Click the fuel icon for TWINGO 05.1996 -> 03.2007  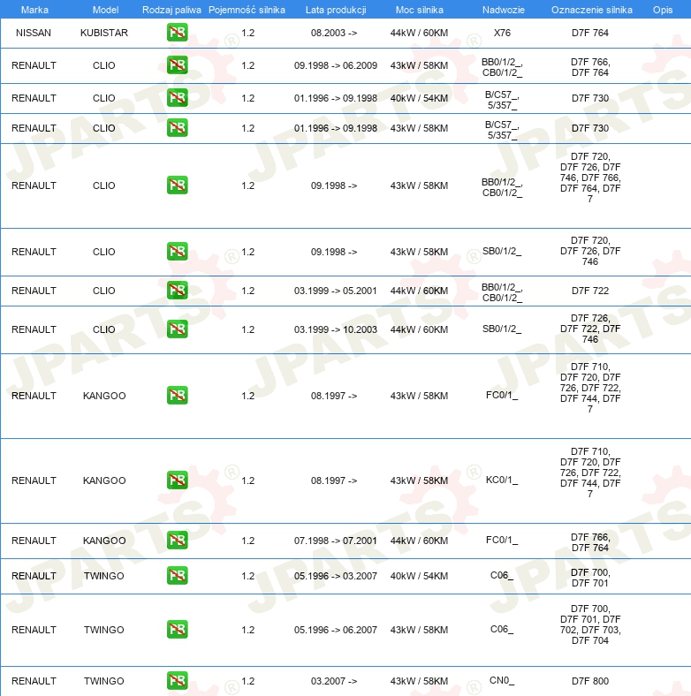tap(178, 576)
